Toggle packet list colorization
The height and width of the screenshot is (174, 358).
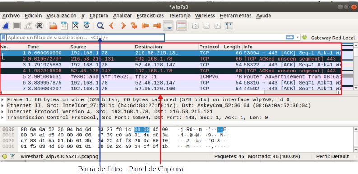(182, 26)
